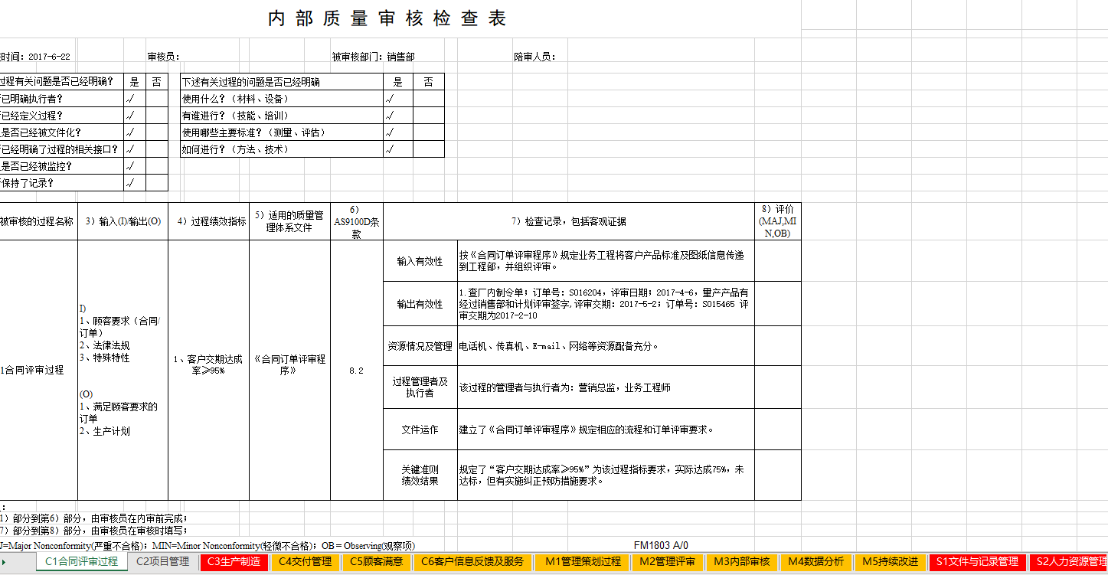Click the 下述有关过程的问题是否已经明确 header cell
Image resolution: width=1108 pixels, height=575 pixels.
point(281,82)
